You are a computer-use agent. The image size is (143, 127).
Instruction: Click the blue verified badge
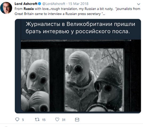tap(40, 4)
